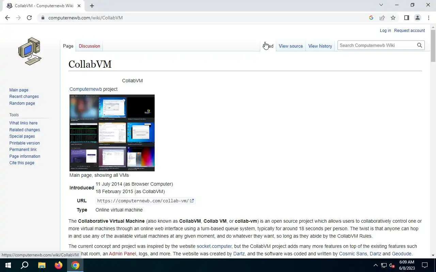Click the Geodude author link
The height and width of the screenshot is (272, 436).
[402, 254]
